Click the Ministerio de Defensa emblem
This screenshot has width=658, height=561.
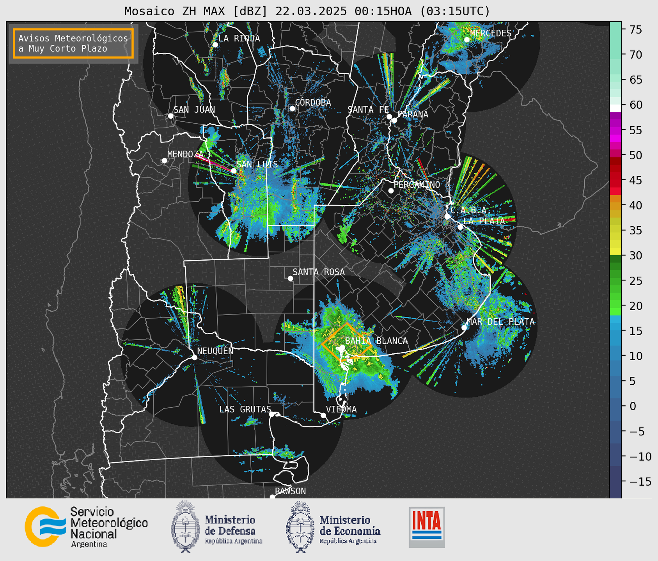[185, 527]
